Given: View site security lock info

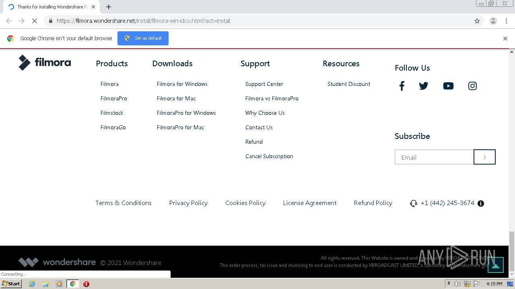Looking at the screenshot, I should tap(50, 21).
